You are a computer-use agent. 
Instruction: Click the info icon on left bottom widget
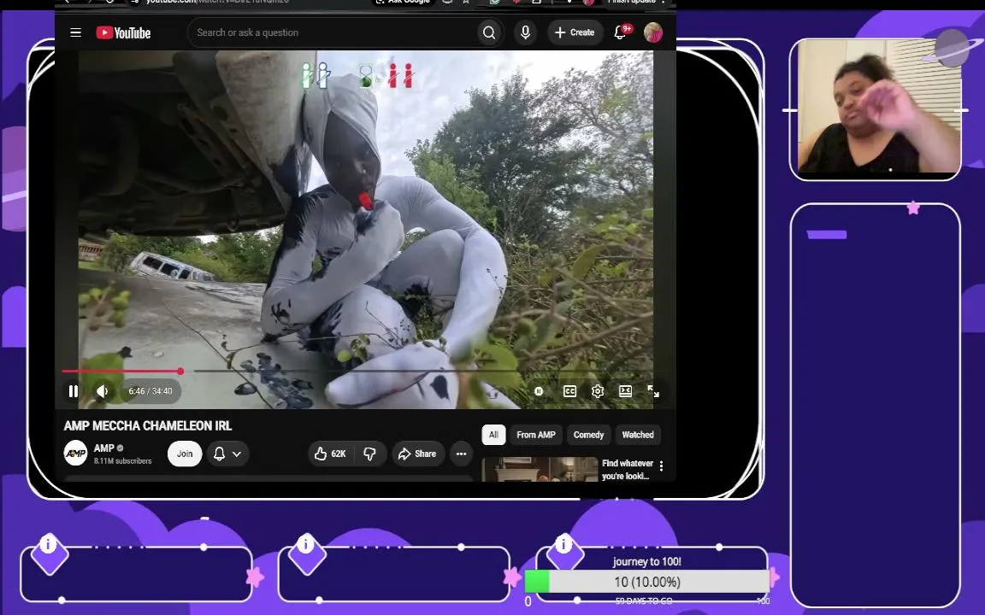pos(49,543)
